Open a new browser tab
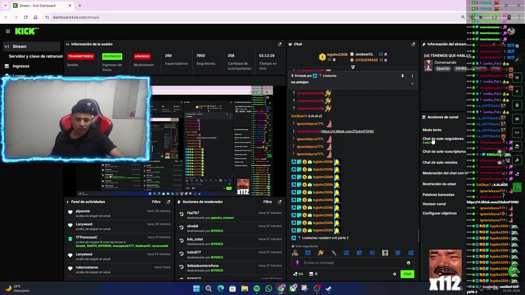The width and height of the screenshot is (525, 295). [x=80, y=6]
